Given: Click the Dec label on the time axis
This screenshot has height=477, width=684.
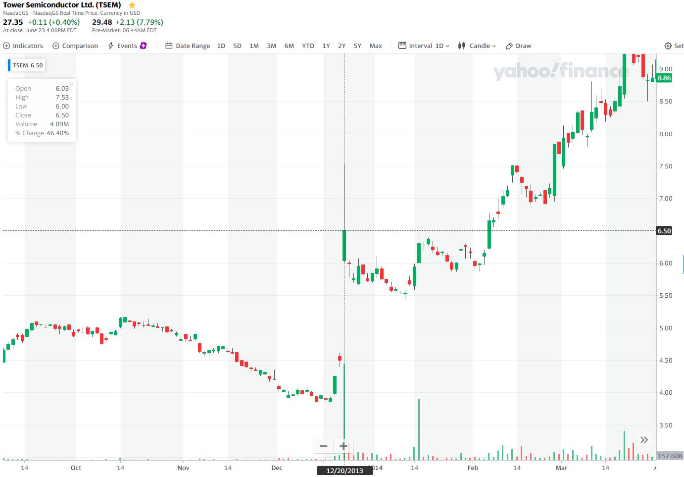Looking at the screenshot, I should point(277,468).
